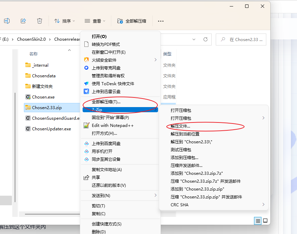Open the 排序 sort dropdown
297x234 pixels.
pyautogui.click(x=65, y=21)
